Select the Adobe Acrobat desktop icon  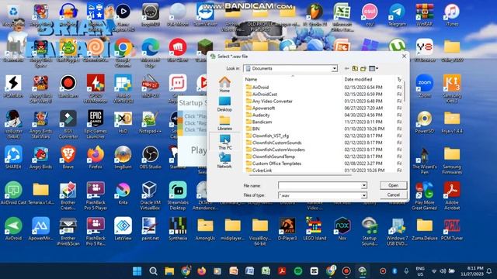(x=452, y=195)
